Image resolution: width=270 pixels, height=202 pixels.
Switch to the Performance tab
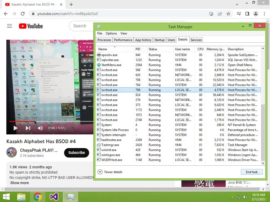coord(123,40)
